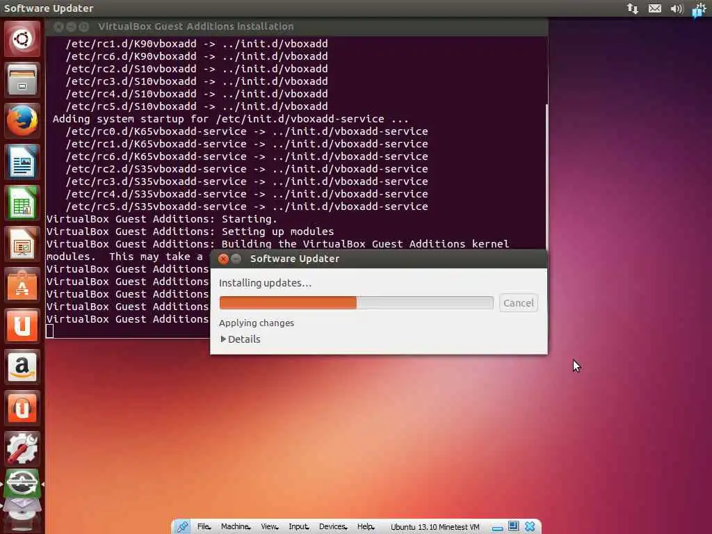Open the Machine menu in VirtualBox toolbar

pyautogui.click(x=236, y=527)
